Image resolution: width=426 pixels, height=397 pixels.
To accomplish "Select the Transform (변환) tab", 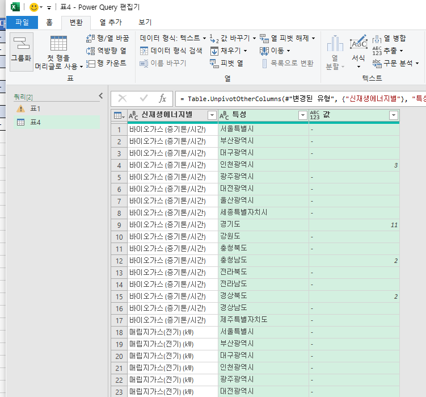I will click(76, 23).
